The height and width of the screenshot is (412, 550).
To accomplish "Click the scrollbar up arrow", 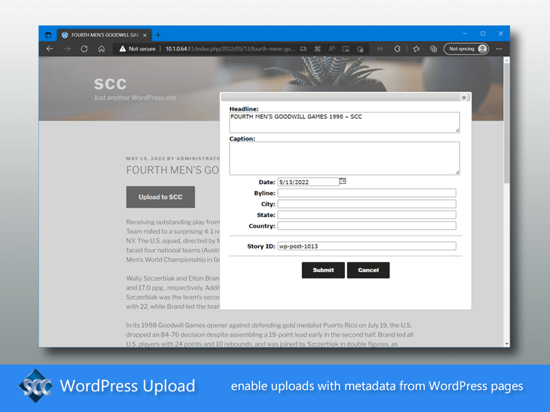I will tap(507, 60).
